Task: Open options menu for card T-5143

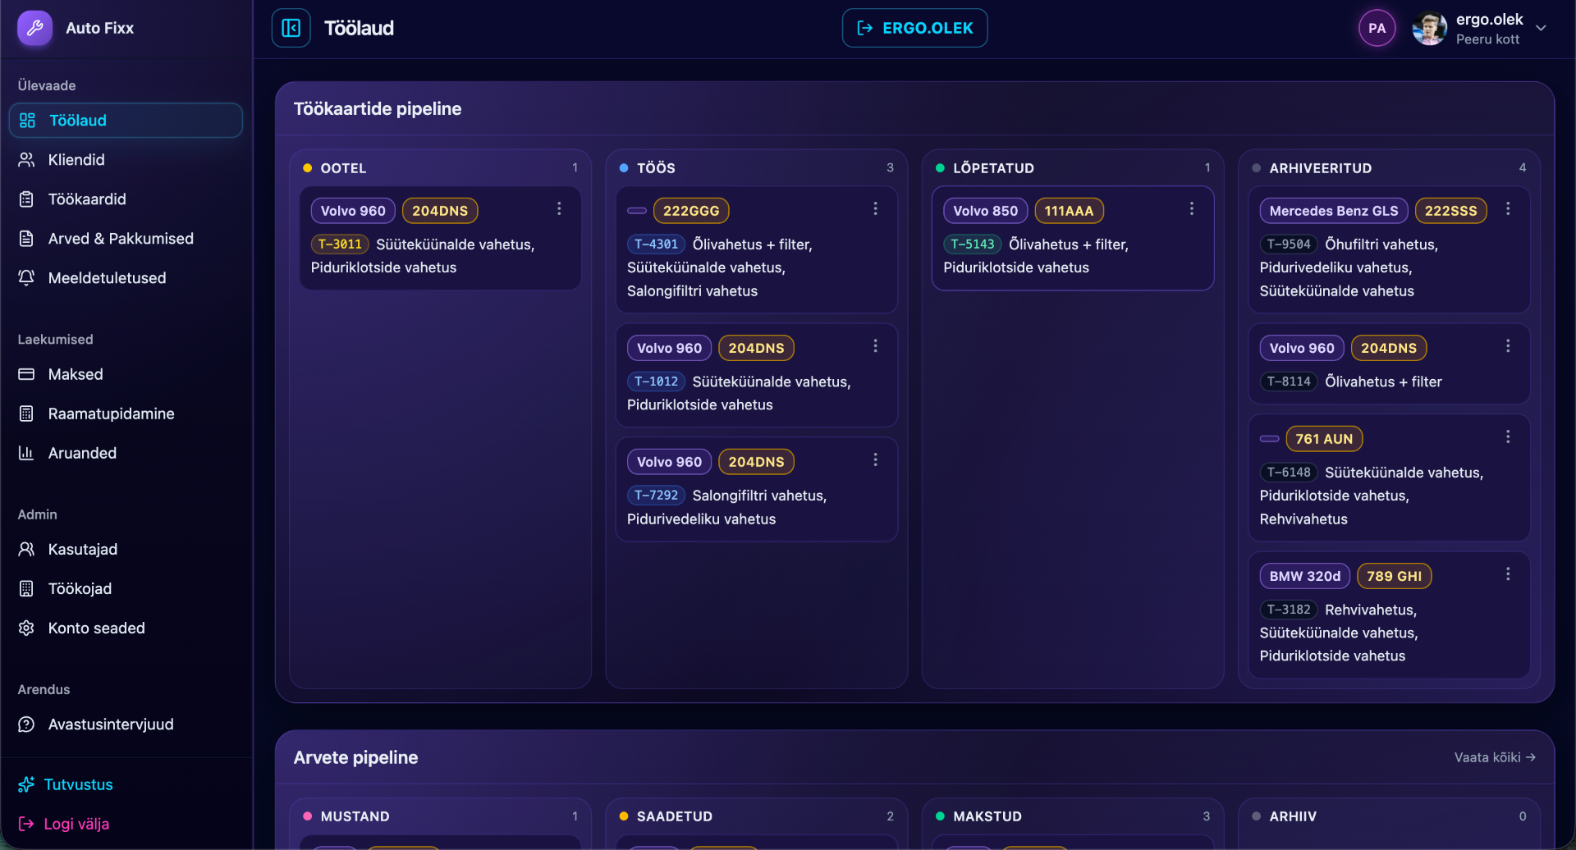Action: 1191,209
